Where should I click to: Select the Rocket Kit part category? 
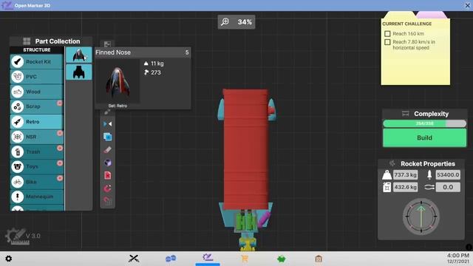(36, 61)
